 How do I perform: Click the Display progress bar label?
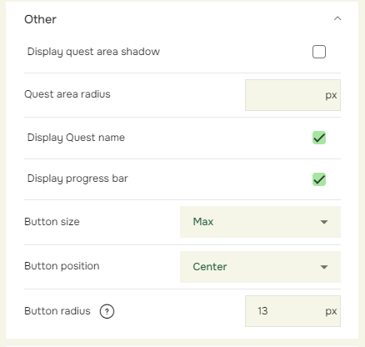point(77,179)
